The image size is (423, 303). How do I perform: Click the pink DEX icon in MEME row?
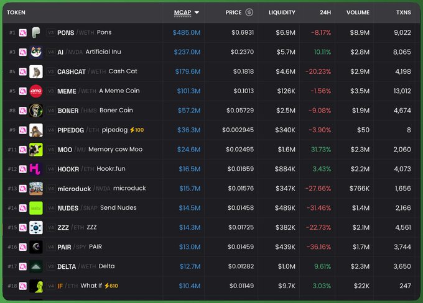22,91
